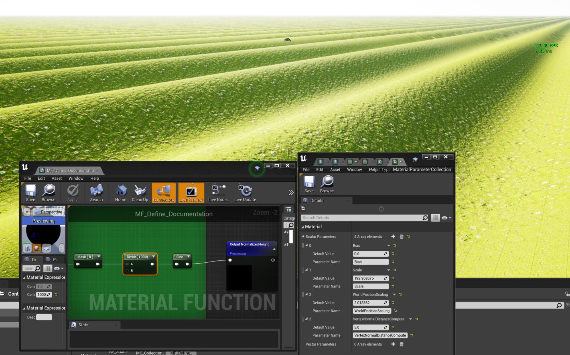Select the Sine node
570x355 pixels.
180,257
